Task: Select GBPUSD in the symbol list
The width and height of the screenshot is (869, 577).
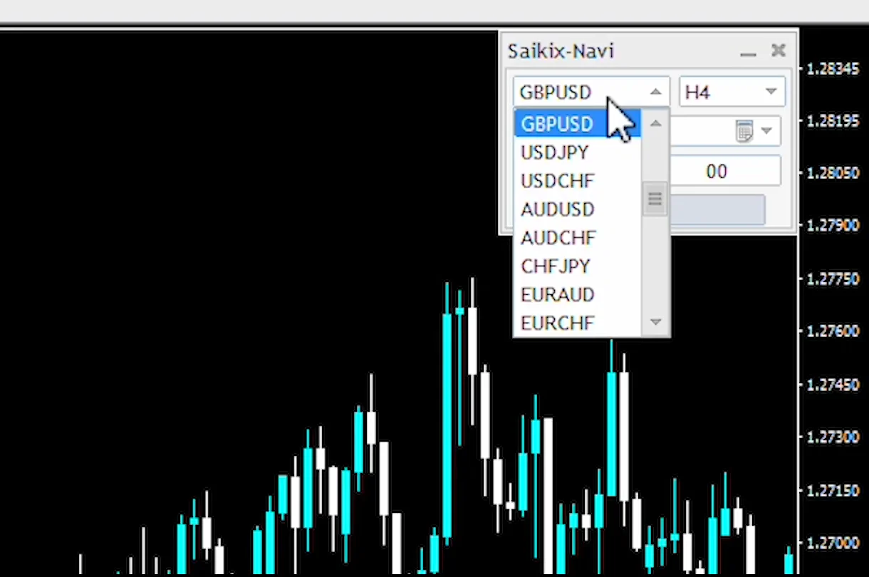Action: tap(578, 124)
